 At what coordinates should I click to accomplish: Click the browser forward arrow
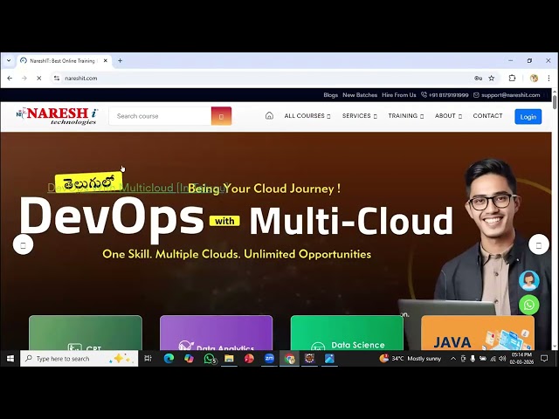pos(24,78)
